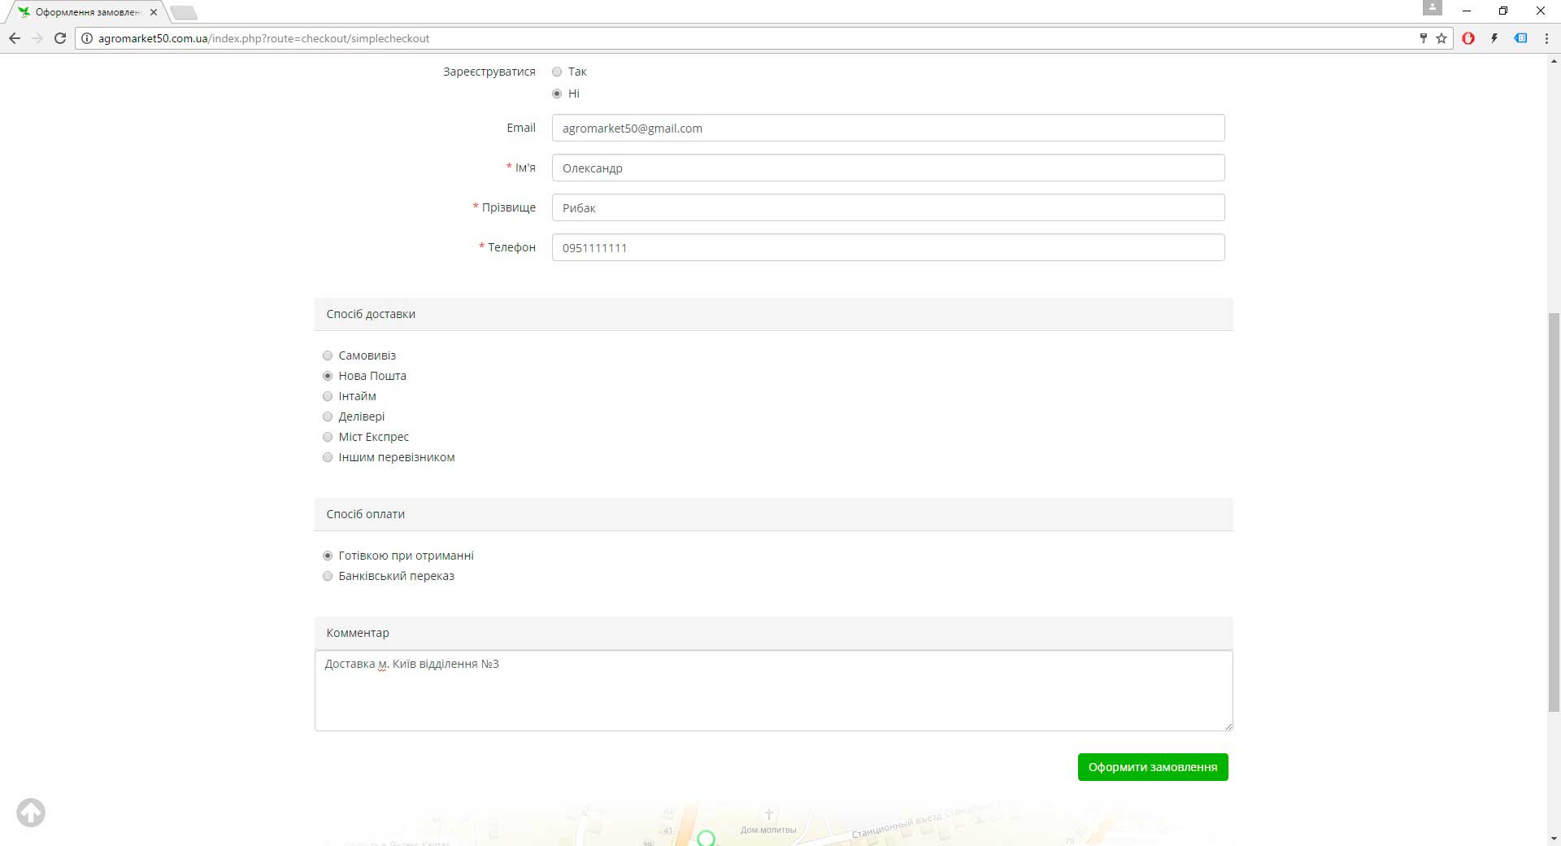
Task: Choose Самовивіз delivery option
Action: click(328, 355)
